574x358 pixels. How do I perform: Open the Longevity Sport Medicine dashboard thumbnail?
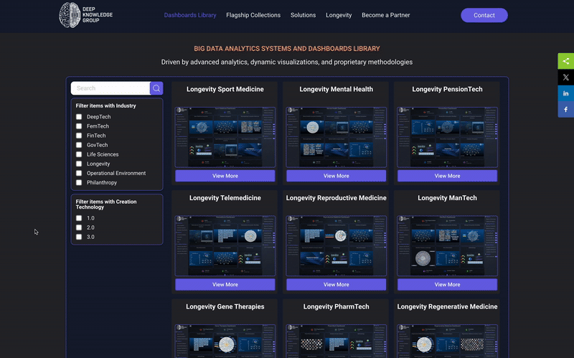[x=225, y=137]
